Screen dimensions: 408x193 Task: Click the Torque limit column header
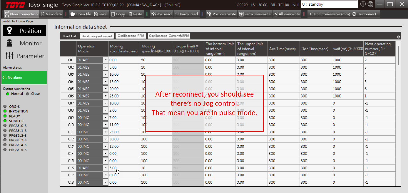click(188, 49)
